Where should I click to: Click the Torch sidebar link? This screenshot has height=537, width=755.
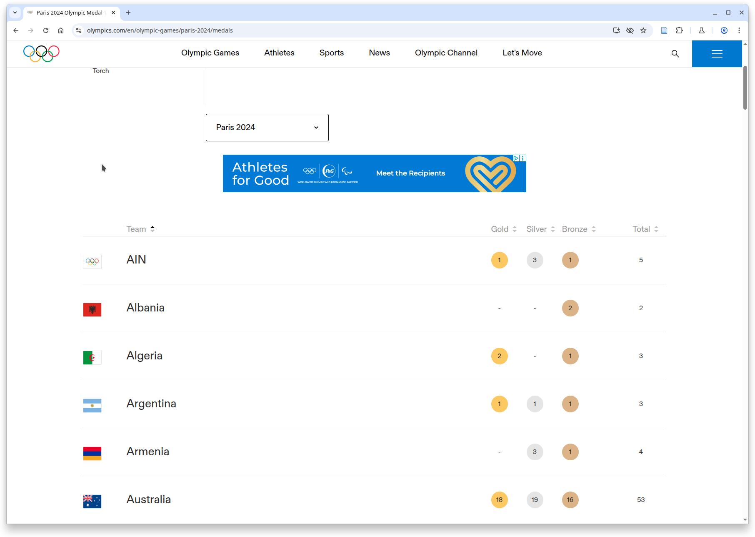101,71
